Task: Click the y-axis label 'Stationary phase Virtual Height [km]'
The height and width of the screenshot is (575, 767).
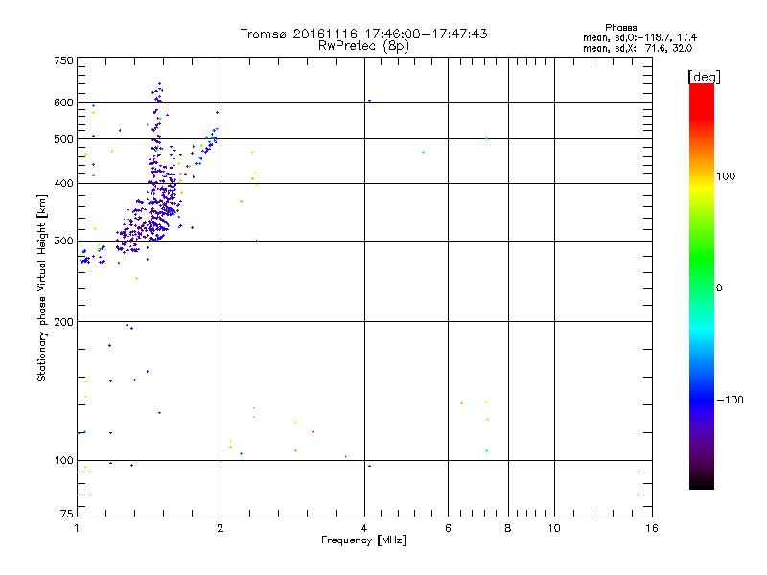Action: pyautogui.click(x=42, y=287)
